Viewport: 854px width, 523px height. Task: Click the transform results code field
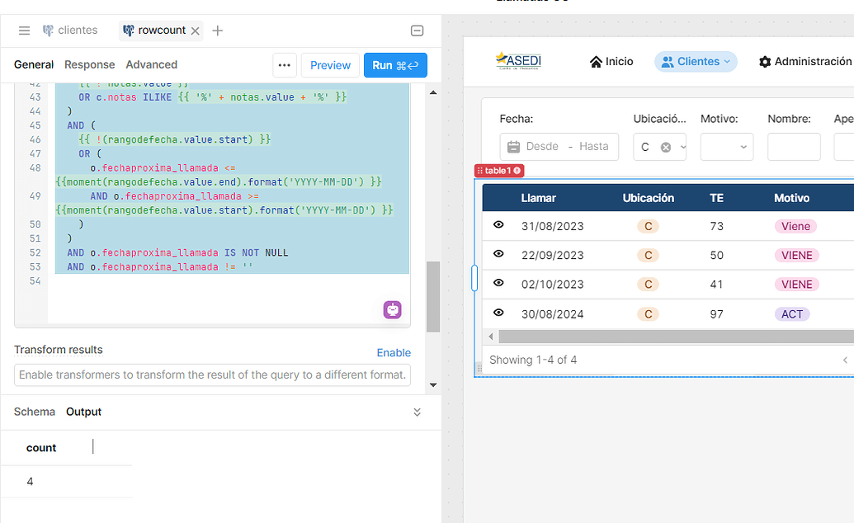coord(212,375)
